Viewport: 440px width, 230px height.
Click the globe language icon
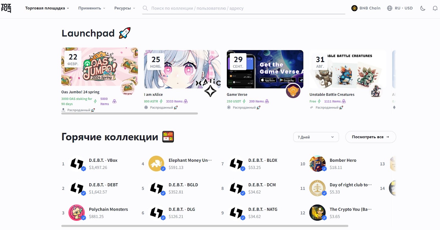[390, 8]
